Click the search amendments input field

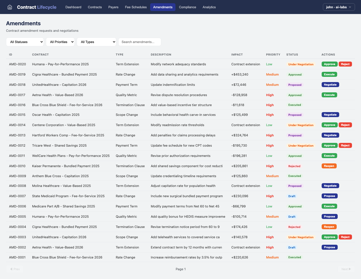coord(140,42)
